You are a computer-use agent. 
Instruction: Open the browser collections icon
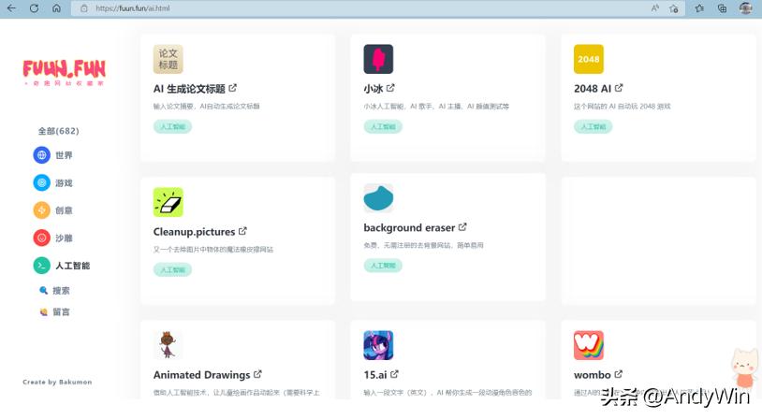[722, 8]
